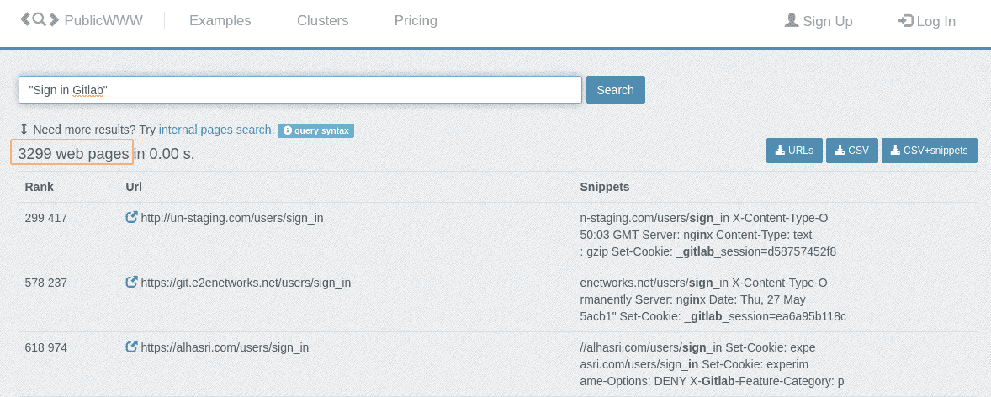The height and width of the screenshot is (397, 991).
Task: Click the up-down arrow icon beside Need more results
Action: tap(24, 130)
